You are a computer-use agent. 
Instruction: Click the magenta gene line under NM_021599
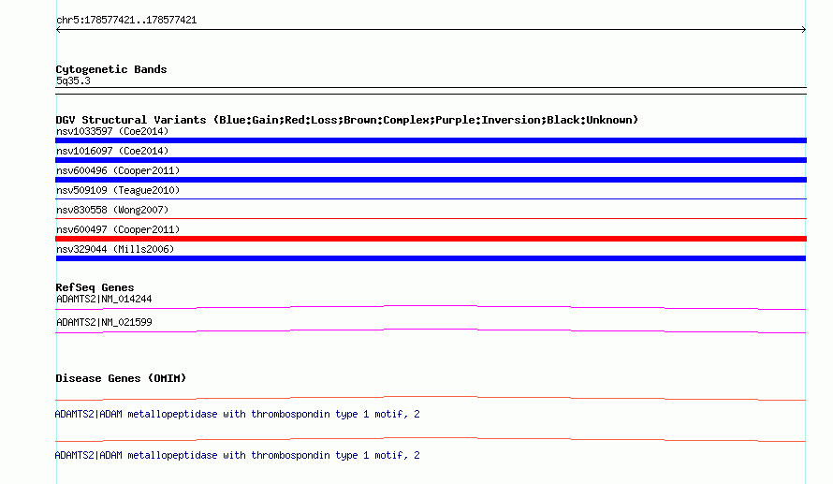pyautogui.click(x=431, y=330)
